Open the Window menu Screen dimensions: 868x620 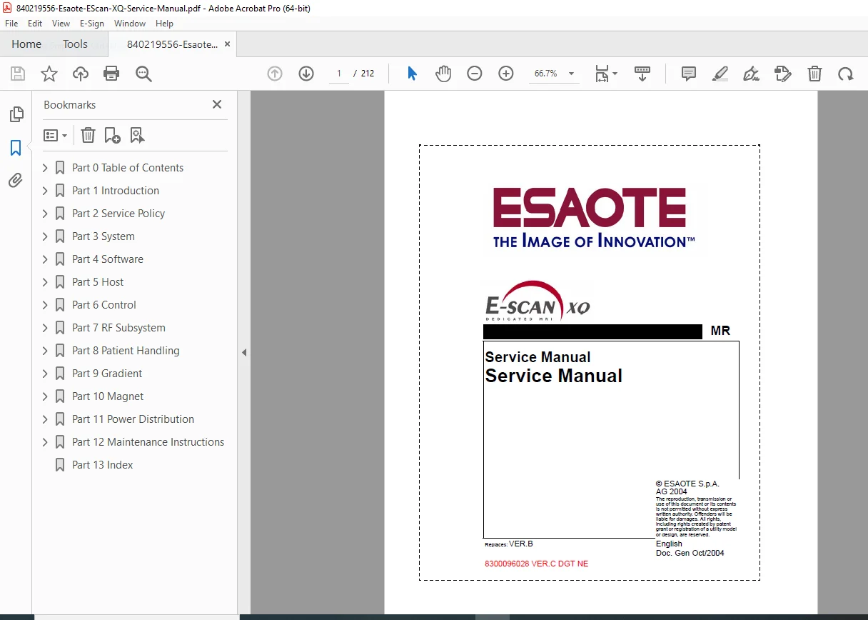click(130, 24)
